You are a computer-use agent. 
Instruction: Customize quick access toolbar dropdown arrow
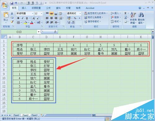(x=46, y=3)
